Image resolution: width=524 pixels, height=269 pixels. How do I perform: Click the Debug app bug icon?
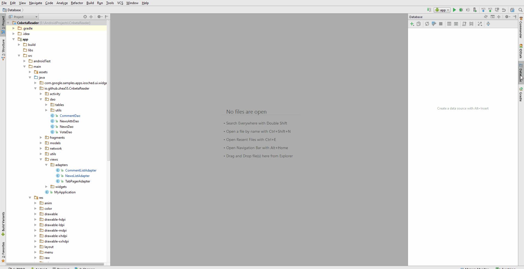point(461,10)
